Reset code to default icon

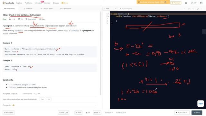click(193, 9)
